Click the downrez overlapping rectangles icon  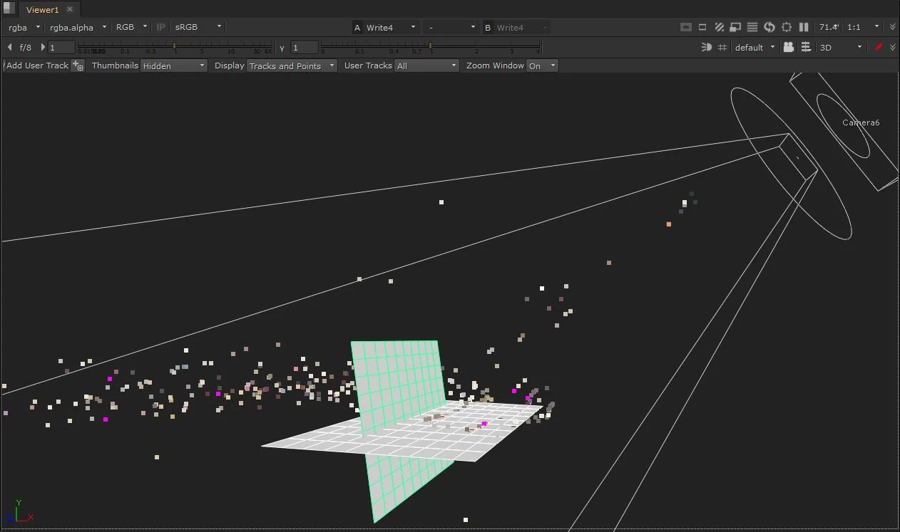click(x=735, y=27)
